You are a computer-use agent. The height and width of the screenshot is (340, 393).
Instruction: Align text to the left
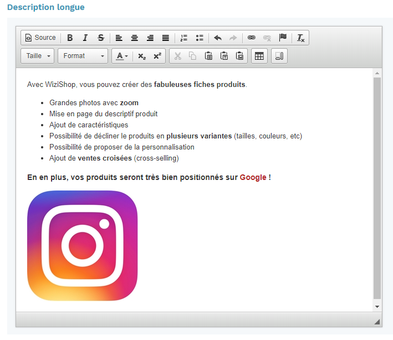click(x=119, y=38)
